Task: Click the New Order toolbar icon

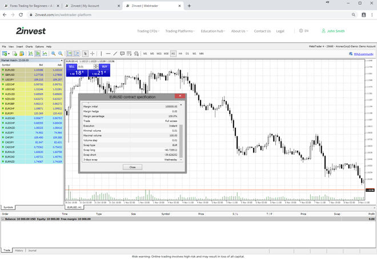Action: [5, 54]
